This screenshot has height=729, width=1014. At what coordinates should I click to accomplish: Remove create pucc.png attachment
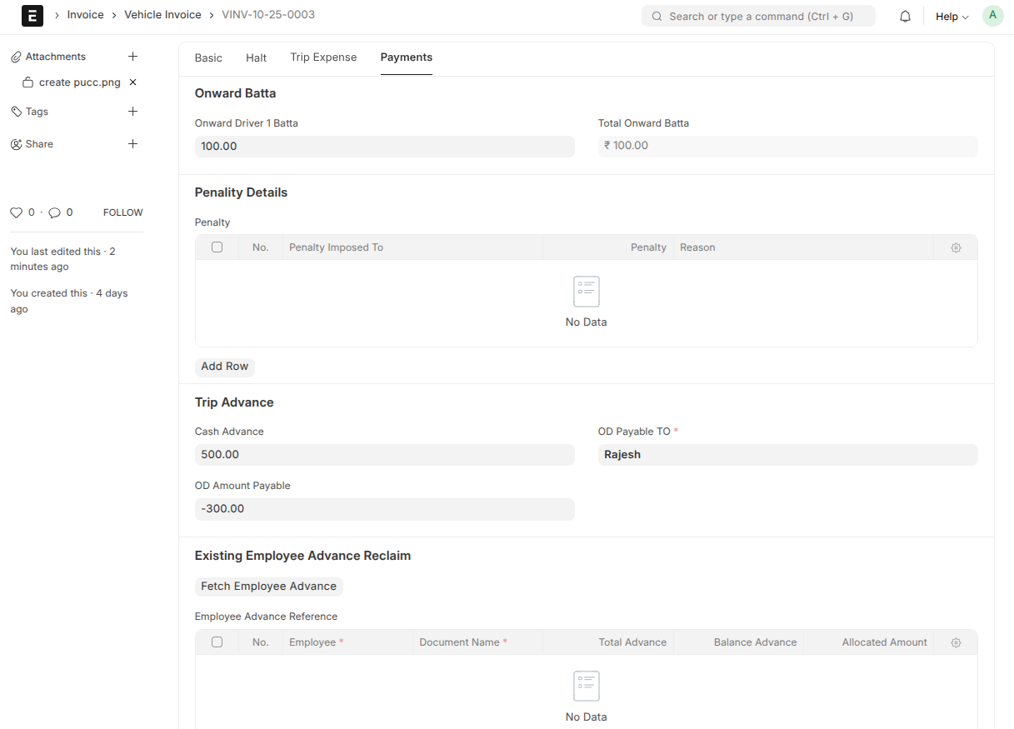[x=132, y=82]
